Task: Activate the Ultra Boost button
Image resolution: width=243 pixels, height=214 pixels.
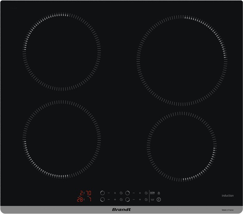Action: (x=152, y=193)
